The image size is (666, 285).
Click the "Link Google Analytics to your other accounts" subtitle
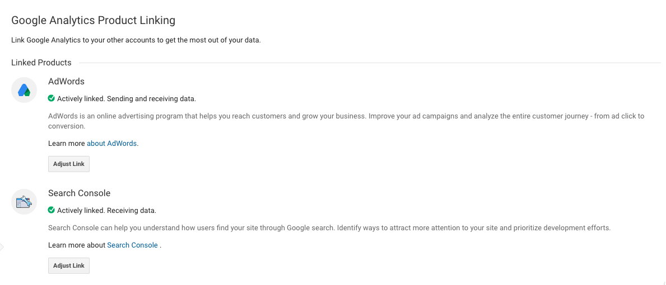(136, 40)
